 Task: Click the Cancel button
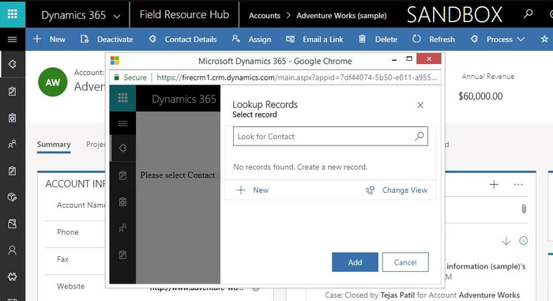coord(405,262)
